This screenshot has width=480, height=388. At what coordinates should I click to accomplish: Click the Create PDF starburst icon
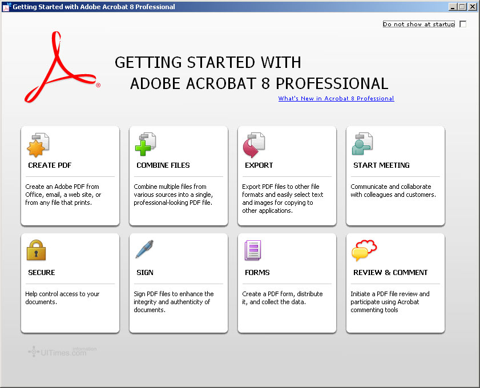pos(38,145)
